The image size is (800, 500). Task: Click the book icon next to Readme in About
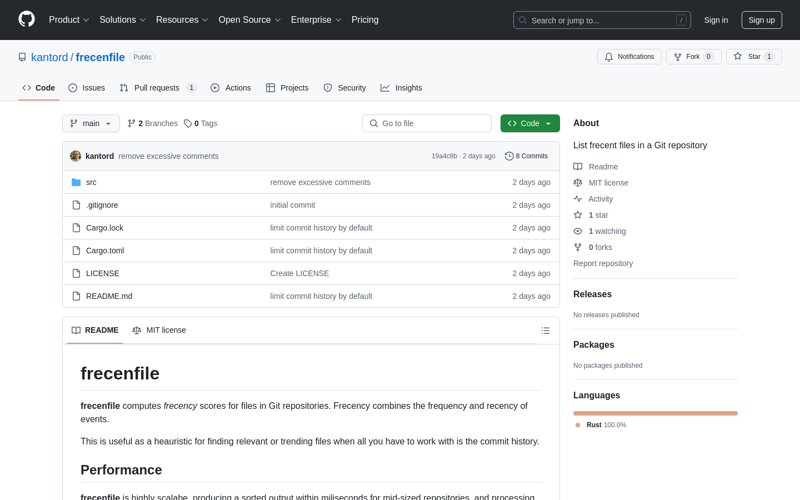pyautogui.click(x=578, y=167)
